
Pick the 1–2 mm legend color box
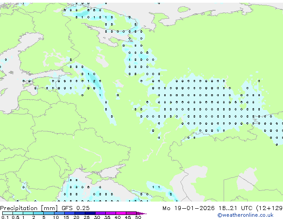(28, 213)
